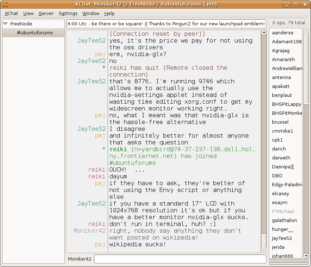Select user JayTee52 in the user list

pos(282,238)
